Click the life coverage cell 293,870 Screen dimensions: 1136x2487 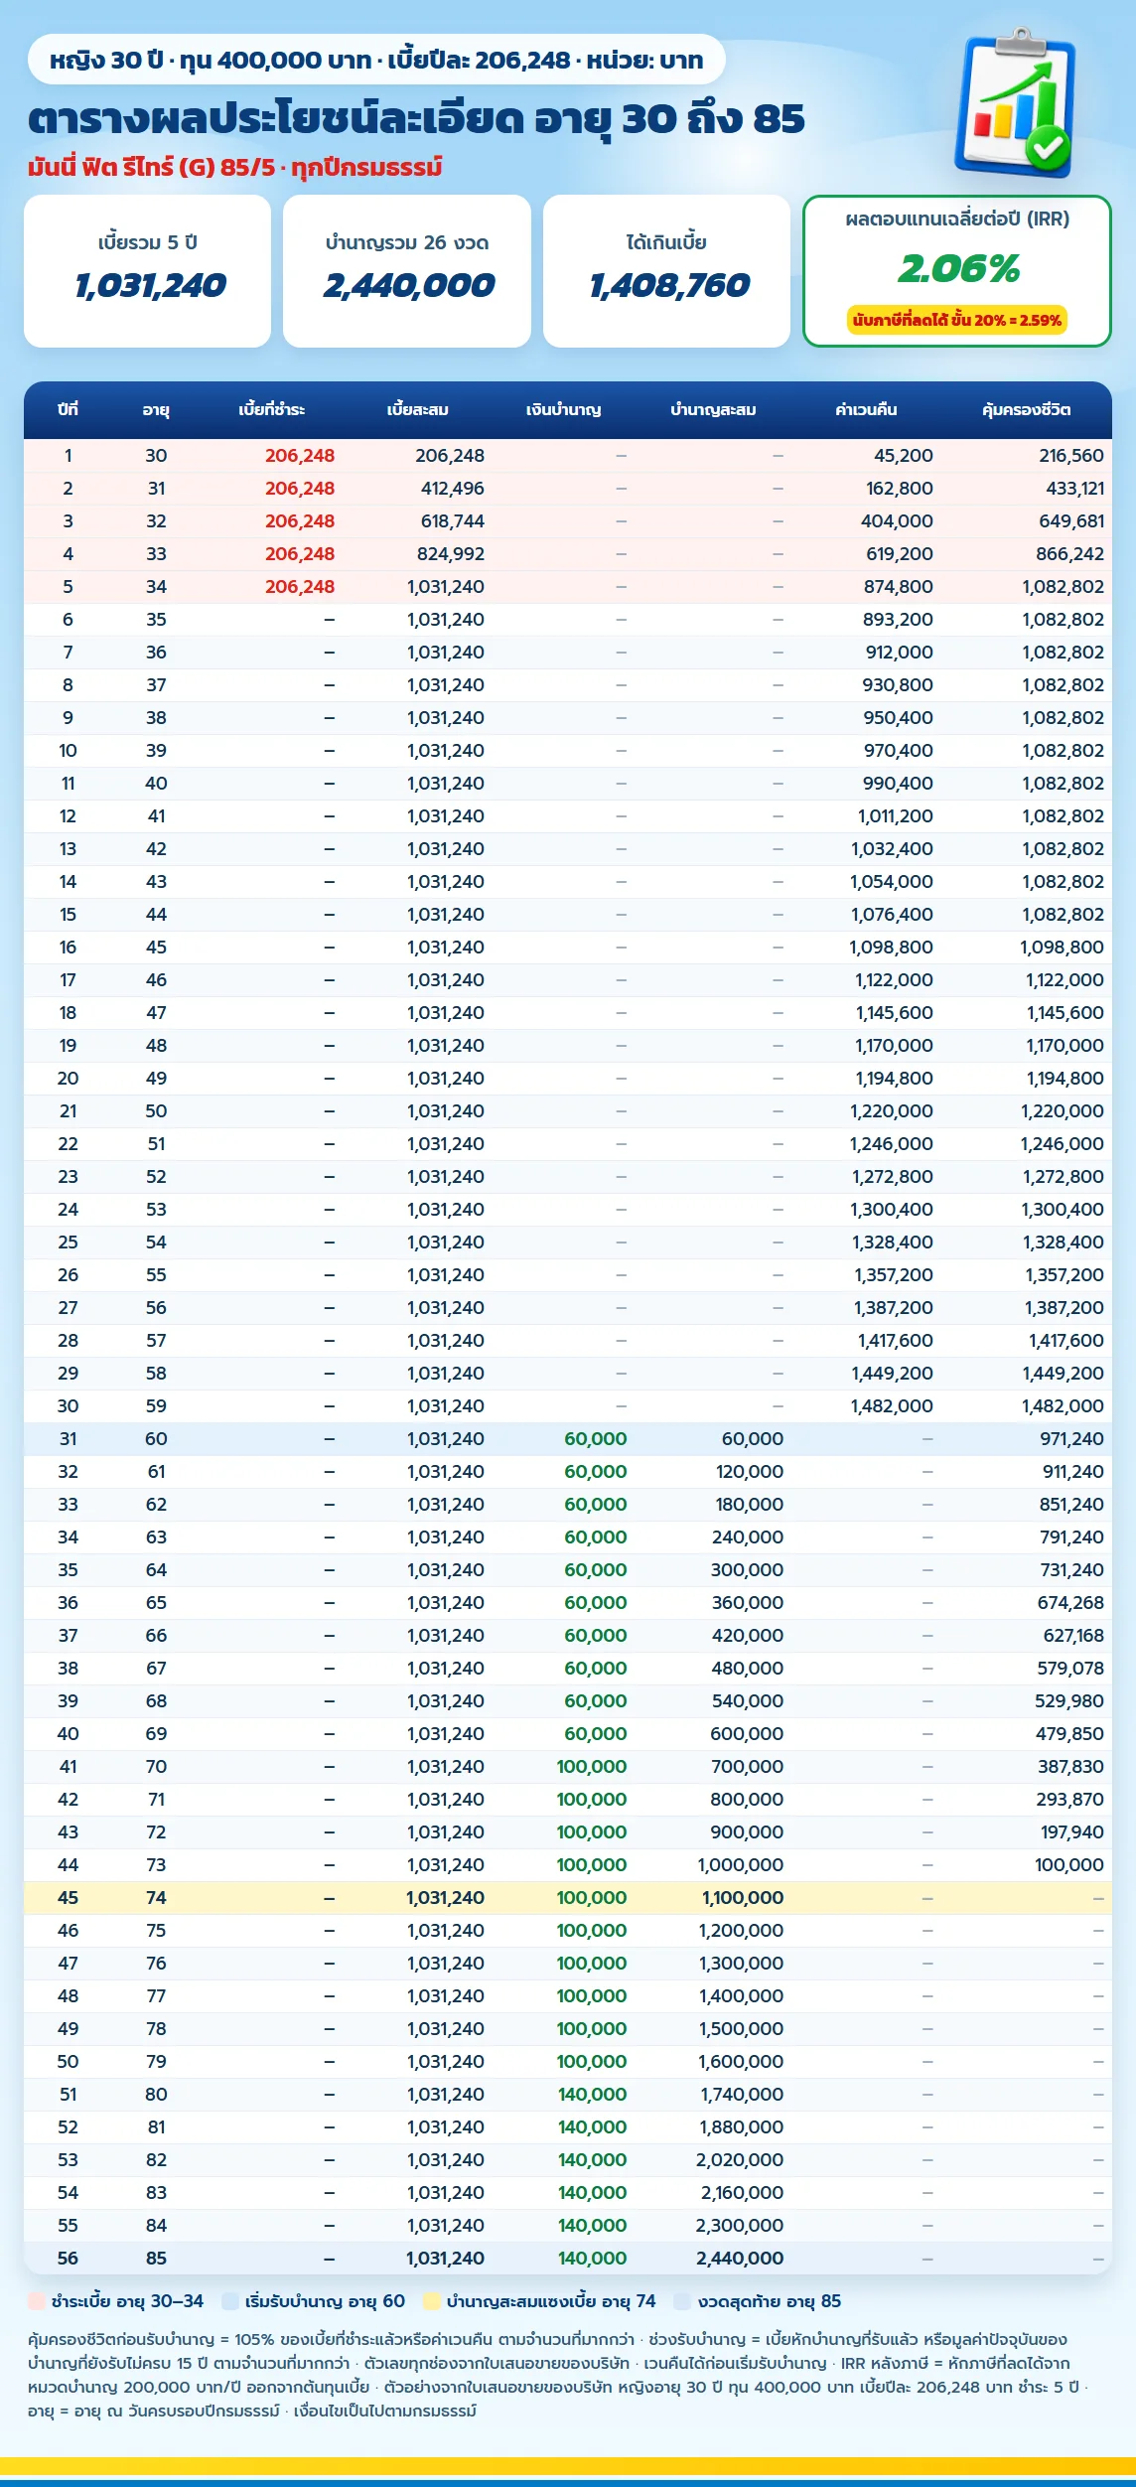pos(1070,1800)
